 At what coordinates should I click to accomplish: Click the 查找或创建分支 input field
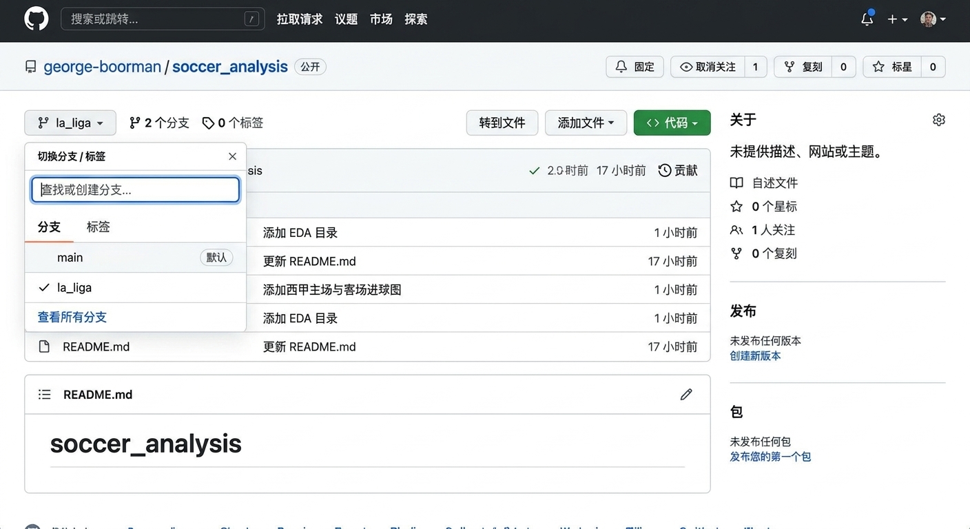tap(136, 189)
